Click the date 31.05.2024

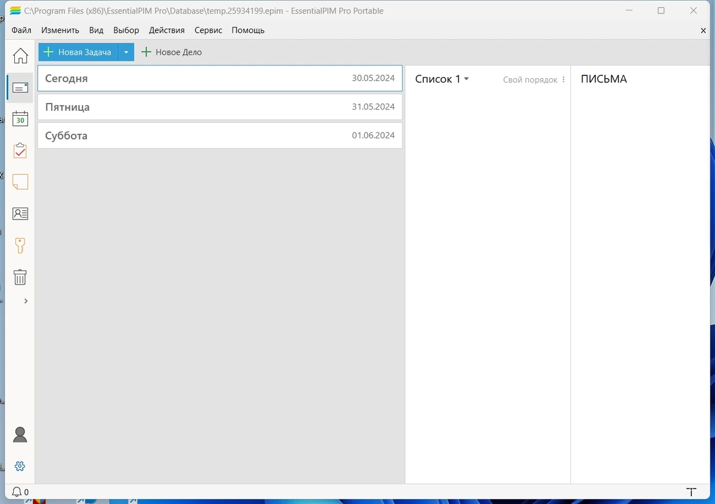(373, 107)
